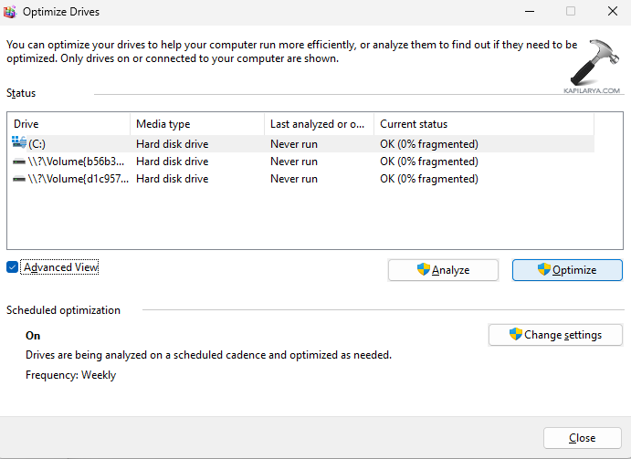Select the Volume{b56b3 drive's status cell
This screenshot has width=631, height=459.
(429, 162)
